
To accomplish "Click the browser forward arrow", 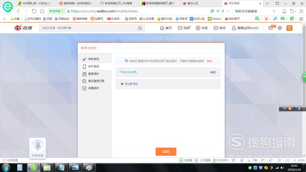I will (26, 11).
